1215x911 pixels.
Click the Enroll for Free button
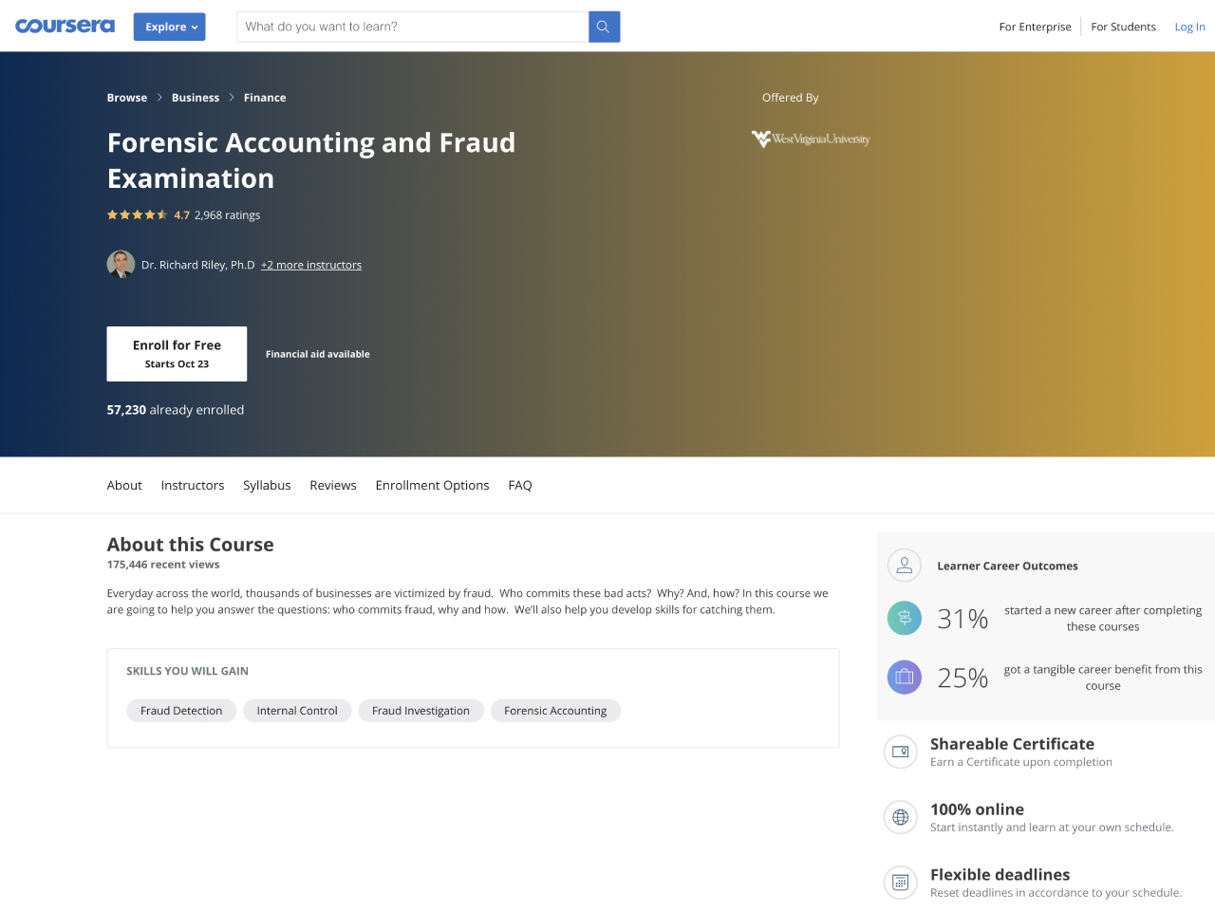177,354
